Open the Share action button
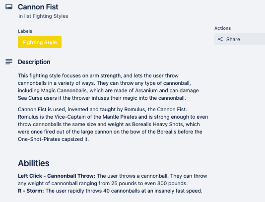 (240, 39)
